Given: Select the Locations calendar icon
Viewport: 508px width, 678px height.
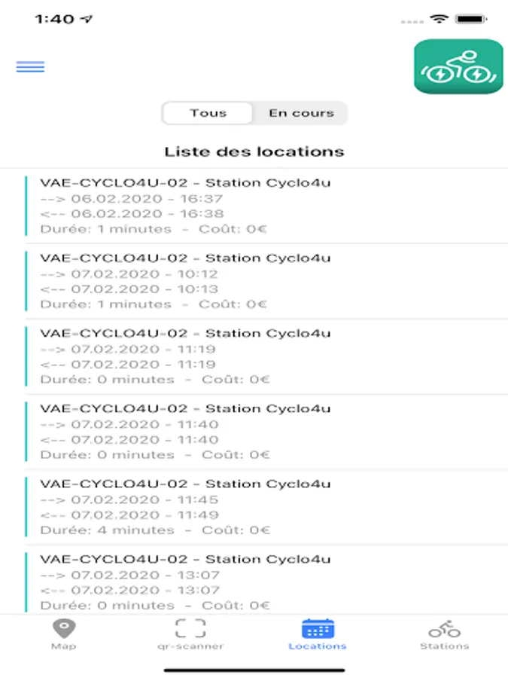Looking at the screenshot, I should 318,628.
